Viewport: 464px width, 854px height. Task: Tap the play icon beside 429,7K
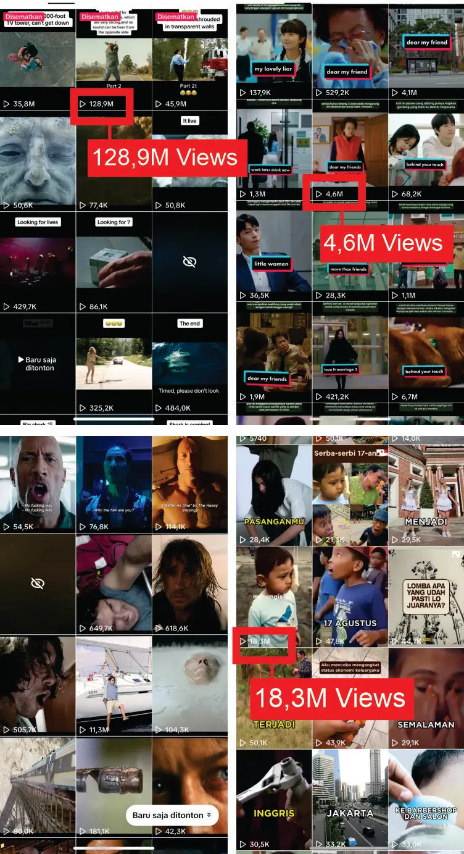(6, 306)
